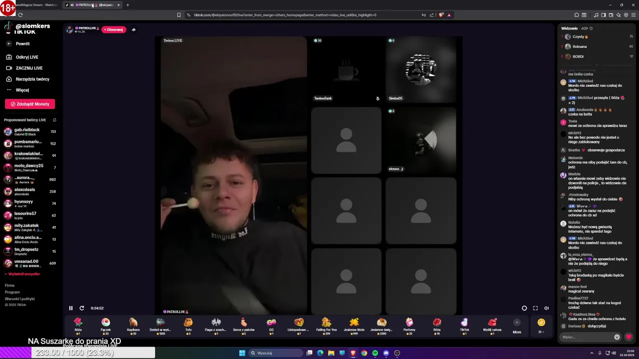Send the Wyślij całusa gift
The width and height of the screenshot is (639, 359).
click(x=492, y=326)
